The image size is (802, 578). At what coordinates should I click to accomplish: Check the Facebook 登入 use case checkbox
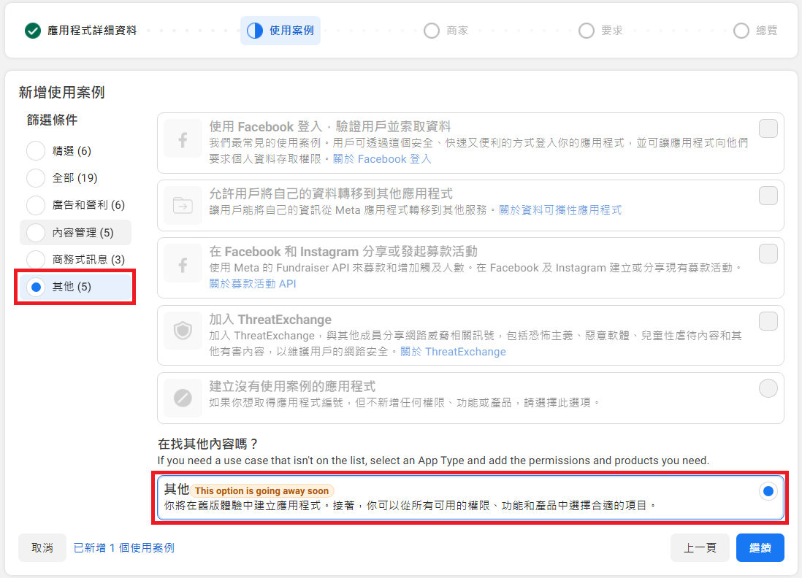click(768, 128)
